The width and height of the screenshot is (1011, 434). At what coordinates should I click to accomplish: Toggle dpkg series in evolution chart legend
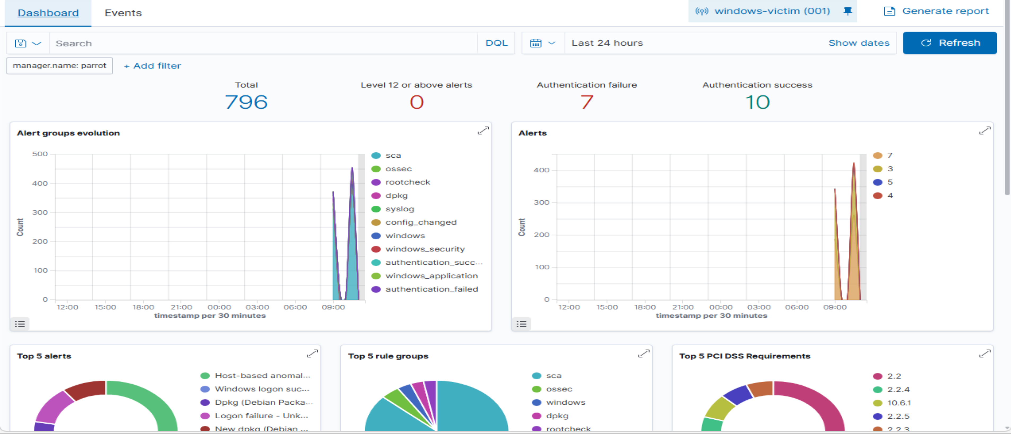click(x=396, y=196)
